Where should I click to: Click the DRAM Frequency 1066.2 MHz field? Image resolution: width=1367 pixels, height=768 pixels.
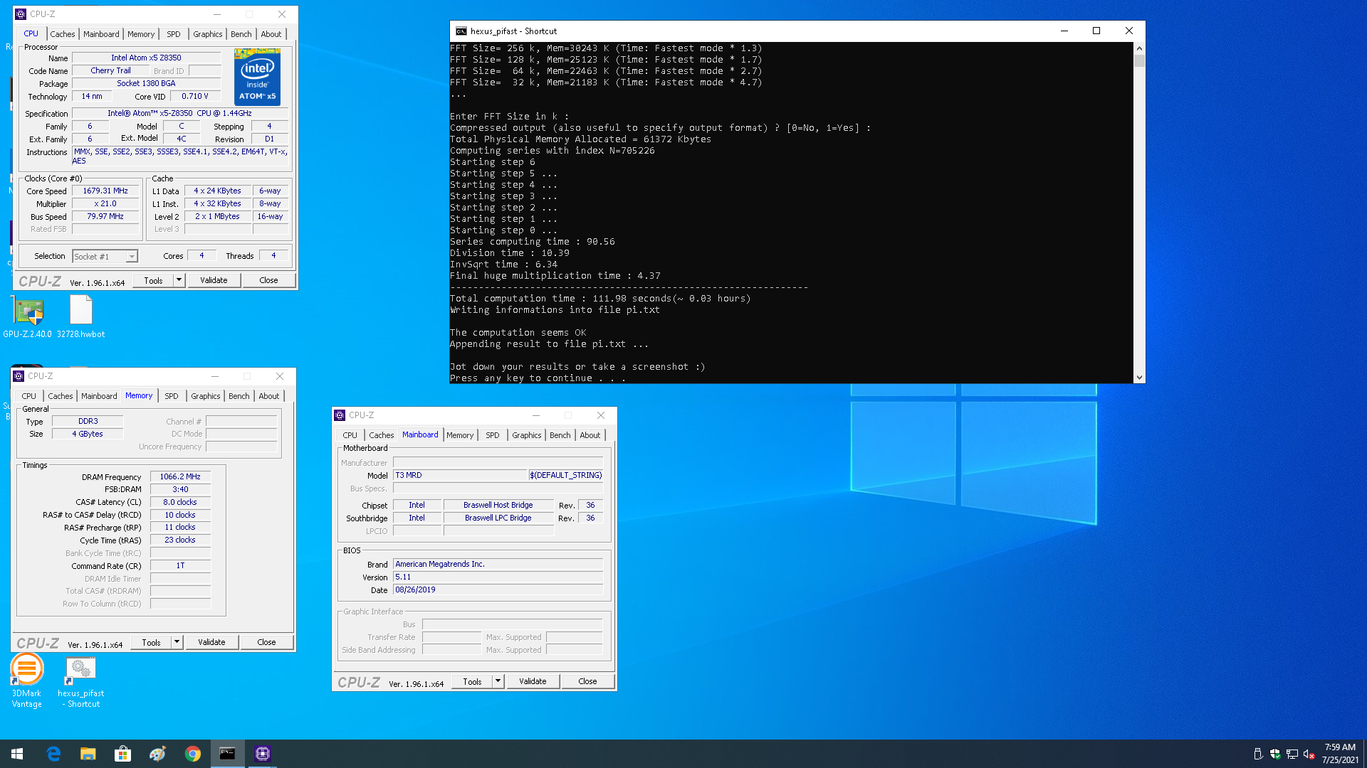(180, 477)
